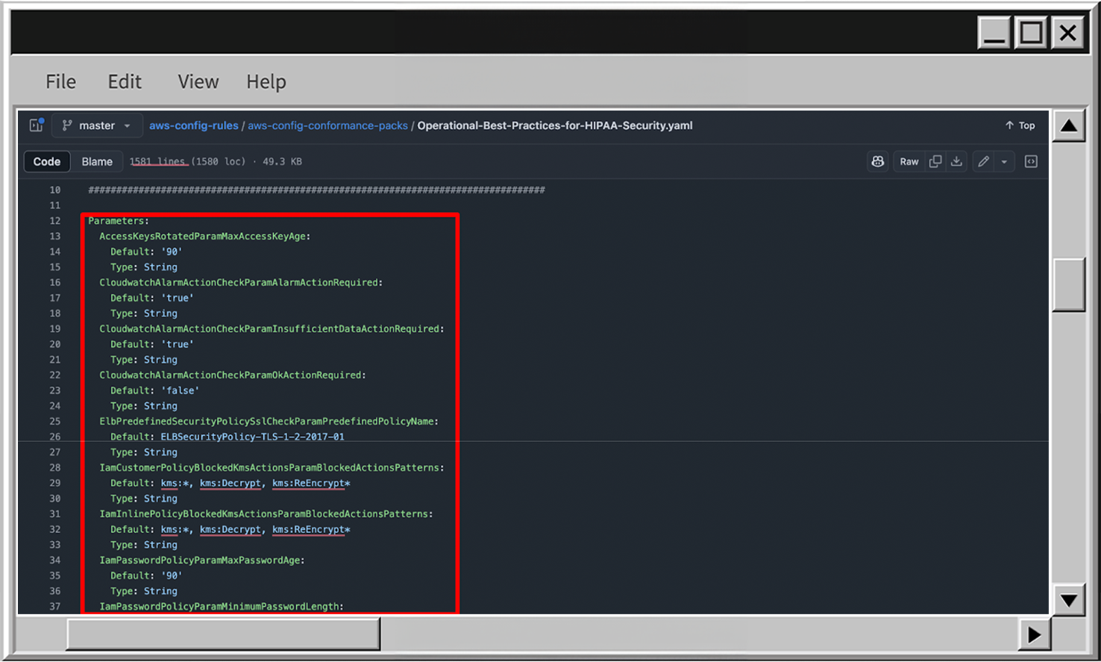Click the "Default: 'false'" value line
This screenshot has height=662, width=1101.
[154, 390]
